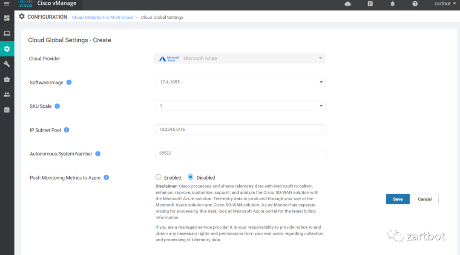The width and height of the screenshot is (460, 255).
Task: Open the Monitor sidebar icon
Action: pyautogui.click(x=7, y=33)
